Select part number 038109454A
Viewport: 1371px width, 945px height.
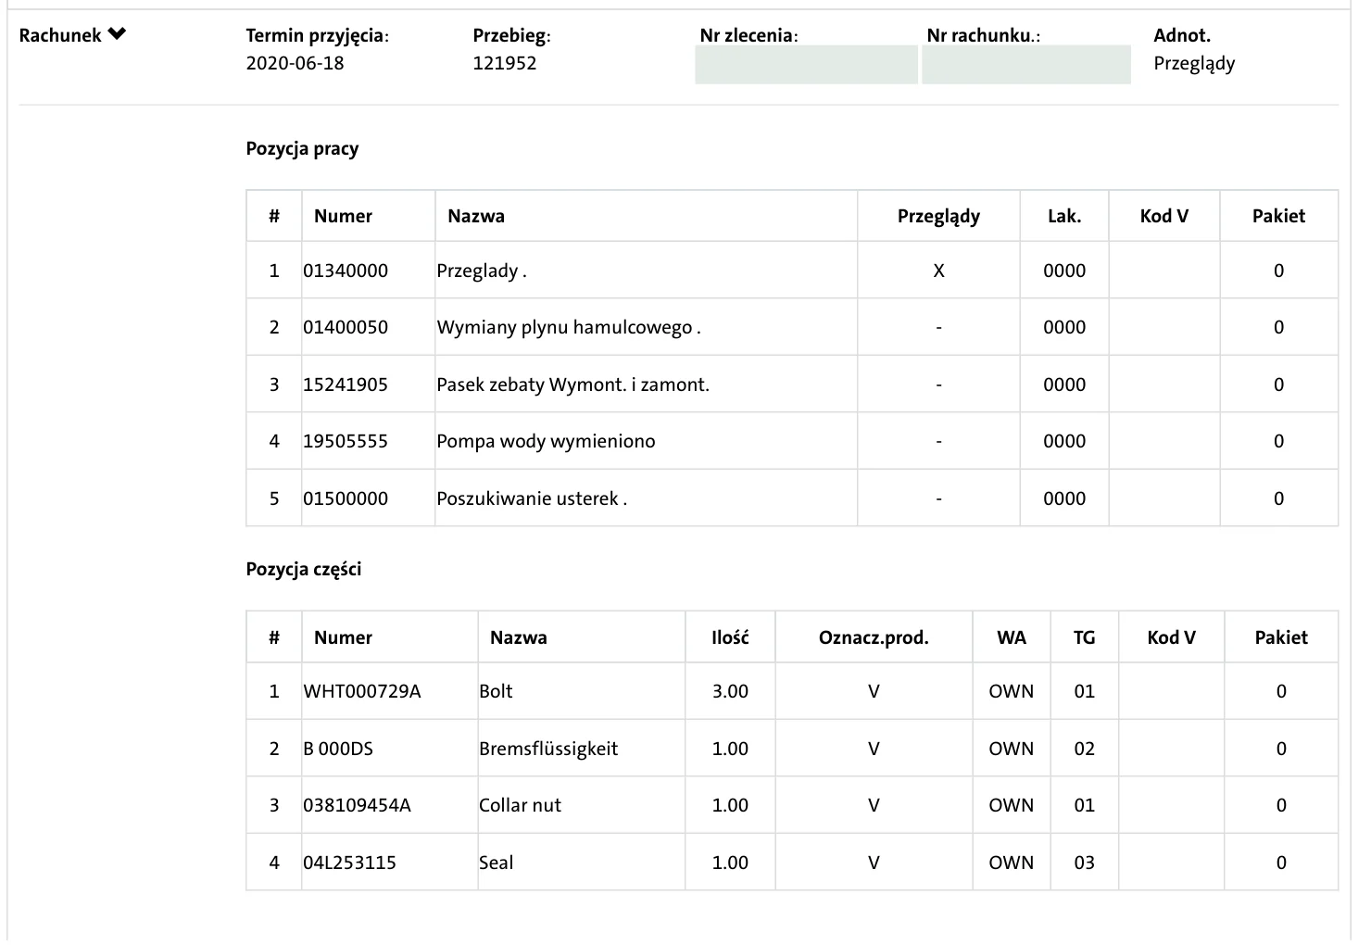357,805
